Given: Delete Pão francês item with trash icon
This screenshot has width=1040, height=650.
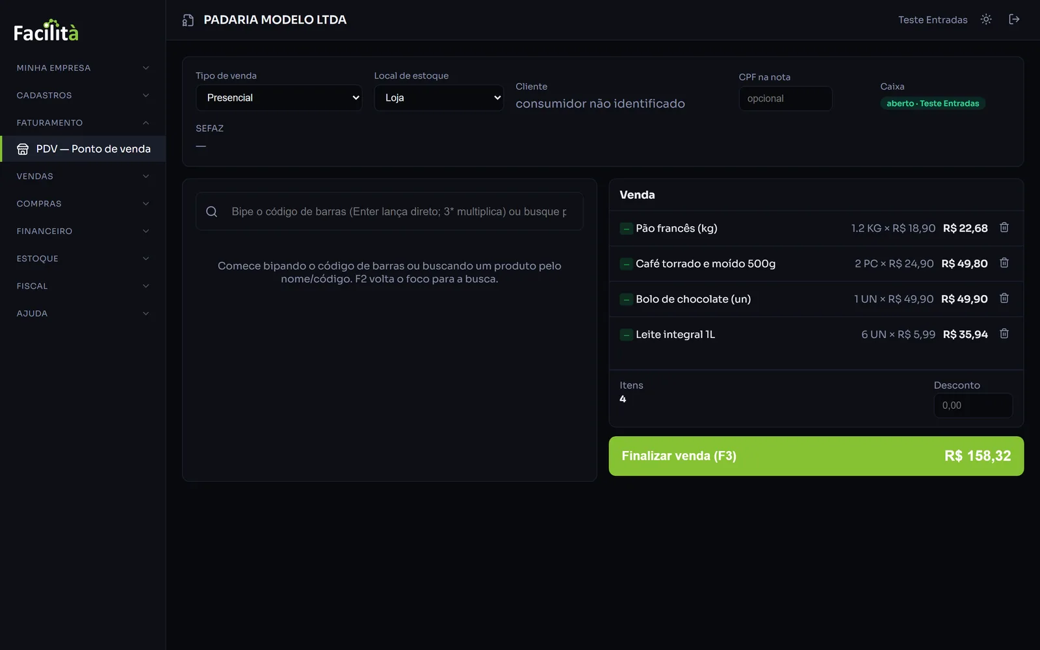Looking at the screenshot, I should 1004,227.
